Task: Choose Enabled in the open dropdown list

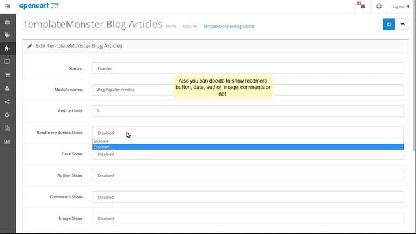Action: click(x=248, y=141)
